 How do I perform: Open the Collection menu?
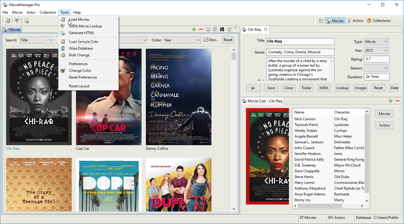pyautogui.click(x=48, y=12)
